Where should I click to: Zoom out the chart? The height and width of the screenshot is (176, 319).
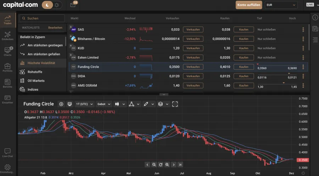click(x=154, y=165)
